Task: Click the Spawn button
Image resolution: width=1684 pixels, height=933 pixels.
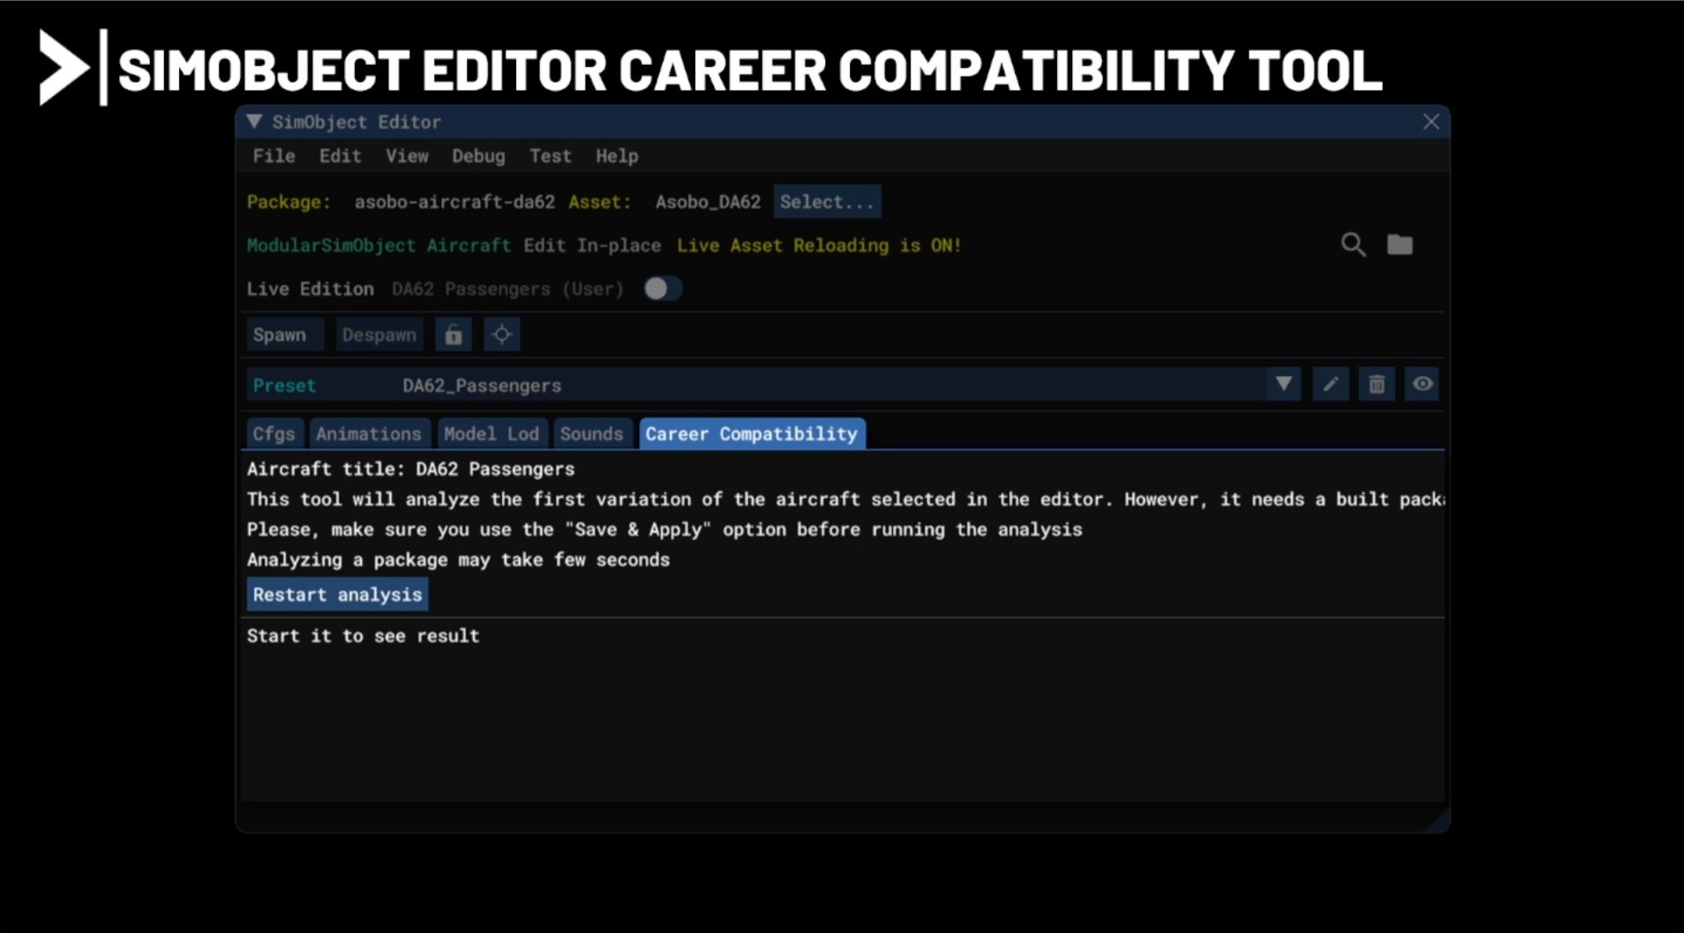Action: point(280,335)
